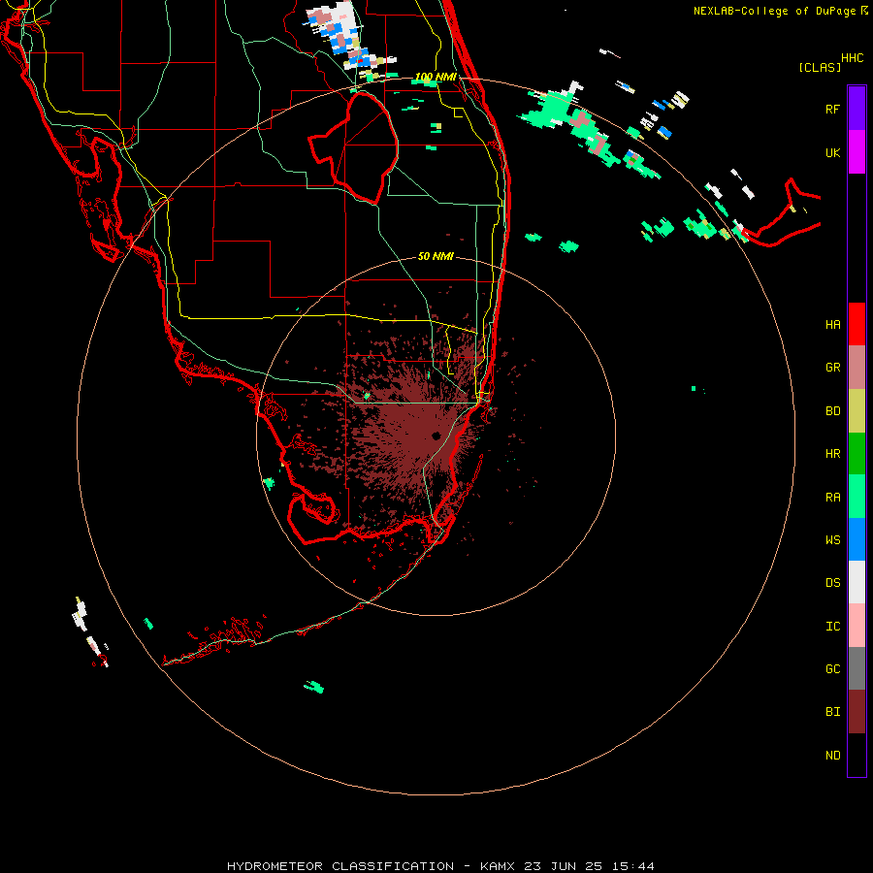Click the WS legend label
Image resolution: width=873 pixels, height=873 pixels.
[832, 540]
